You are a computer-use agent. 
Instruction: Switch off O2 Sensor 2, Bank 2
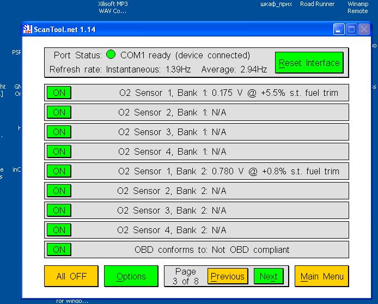[59, 191]
